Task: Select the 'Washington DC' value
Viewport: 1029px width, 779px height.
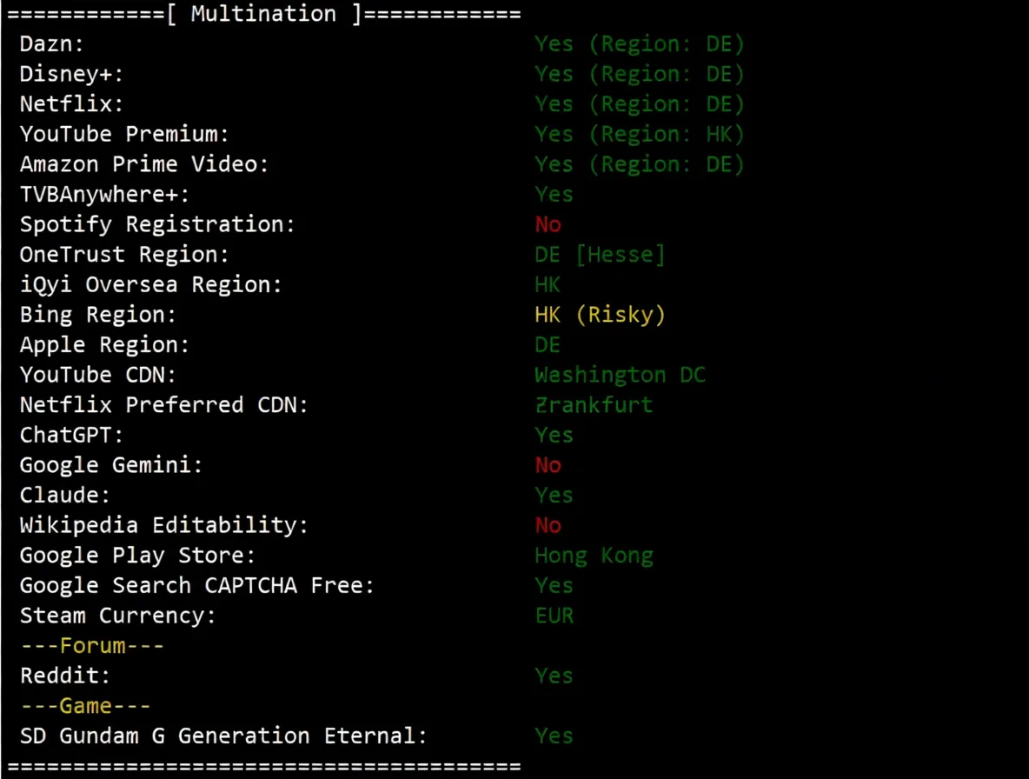Action: (x=621, y=376)
